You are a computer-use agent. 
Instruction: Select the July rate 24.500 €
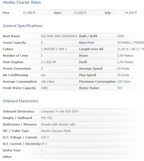point(131,13)
